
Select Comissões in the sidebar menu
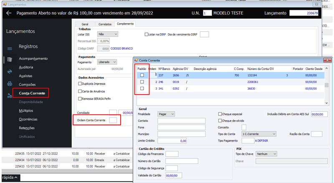click(27, 85)
